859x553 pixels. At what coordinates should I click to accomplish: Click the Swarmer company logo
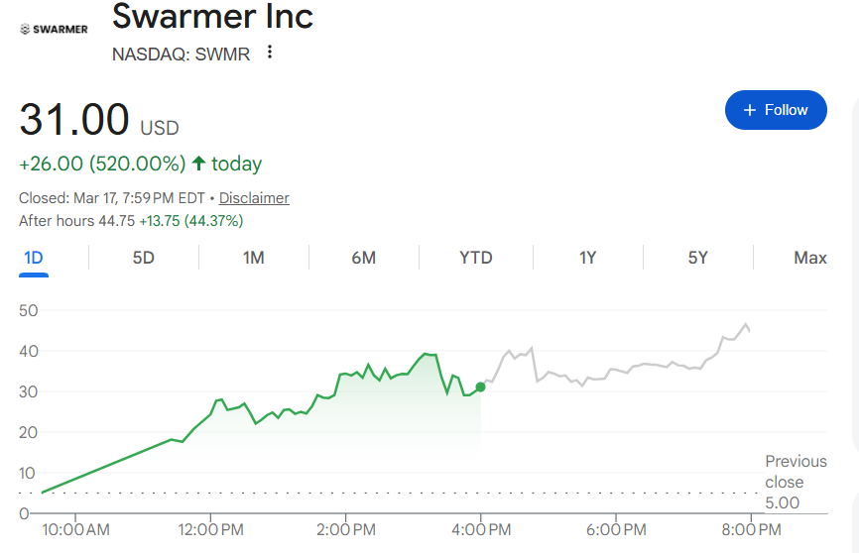click(54, 29)
